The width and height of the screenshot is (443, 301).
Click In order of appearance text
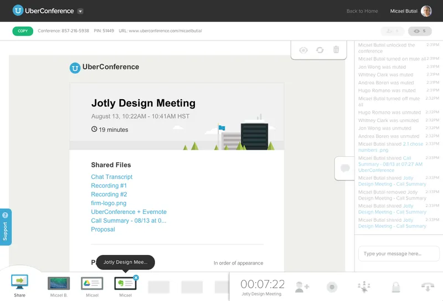pyautogui.click(x=238, y=263)
